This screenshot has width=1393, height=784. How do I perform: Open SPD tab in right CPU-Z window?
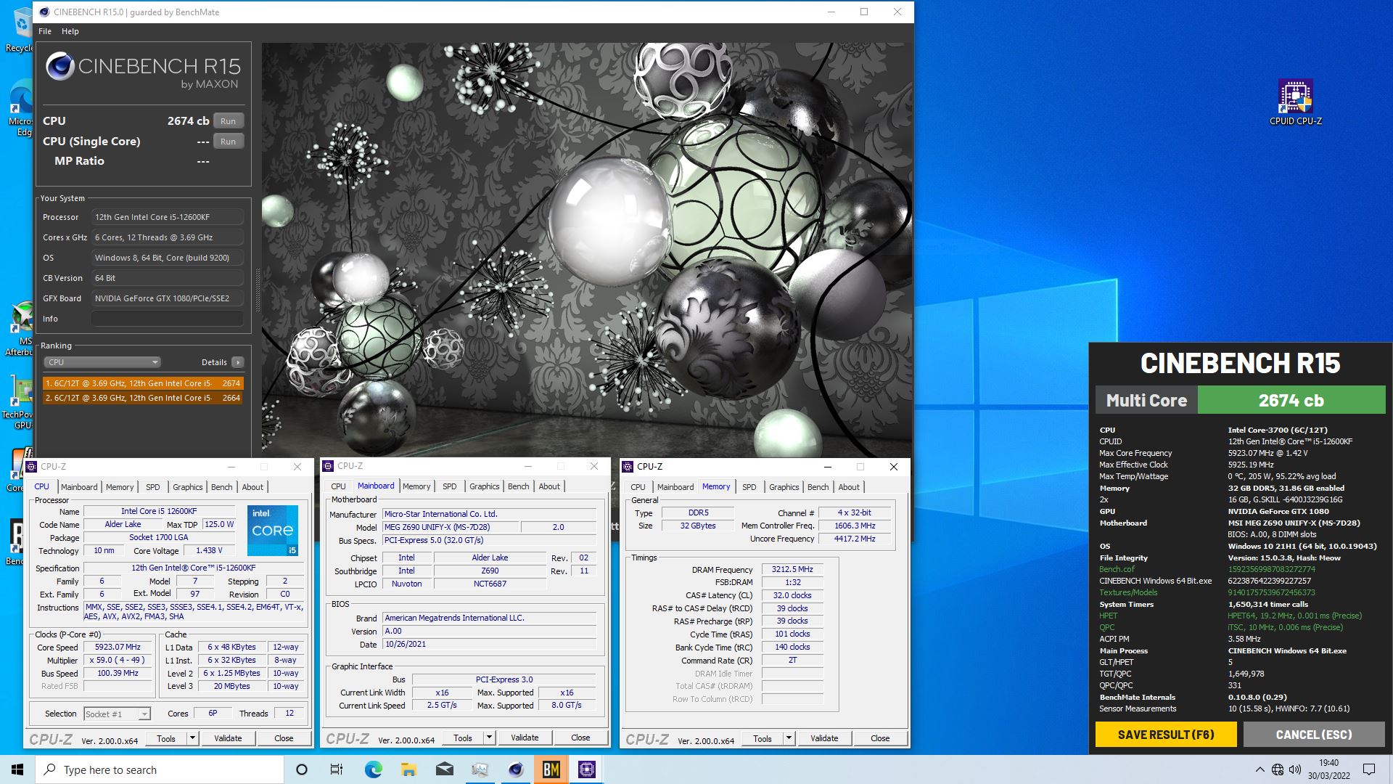click(749, 487)
